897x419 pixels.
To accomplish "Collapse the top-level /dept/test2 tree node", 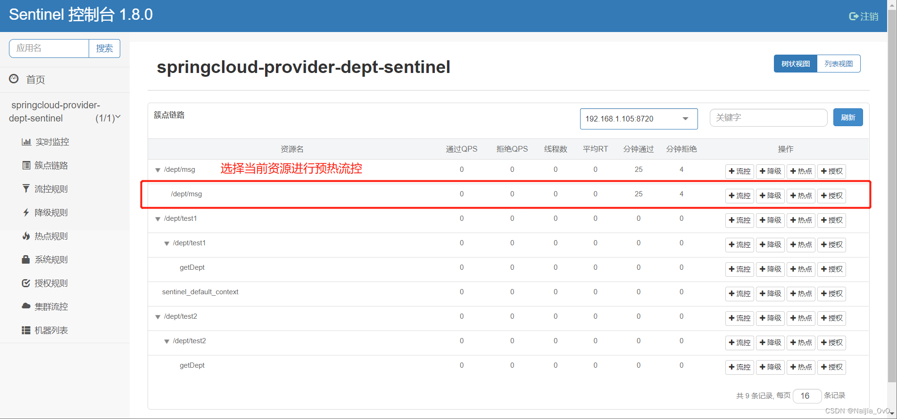I will point(158,317).
